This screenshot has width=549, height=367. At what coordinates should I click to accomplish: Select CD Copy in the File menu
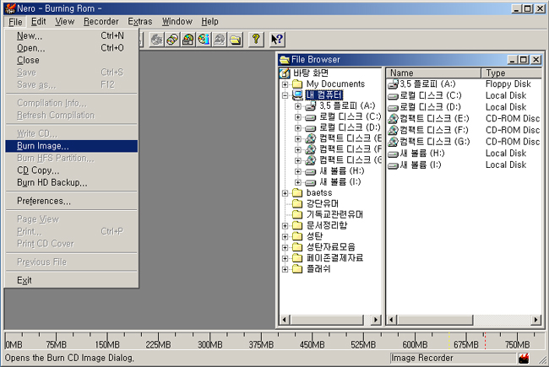coord(38,170)
